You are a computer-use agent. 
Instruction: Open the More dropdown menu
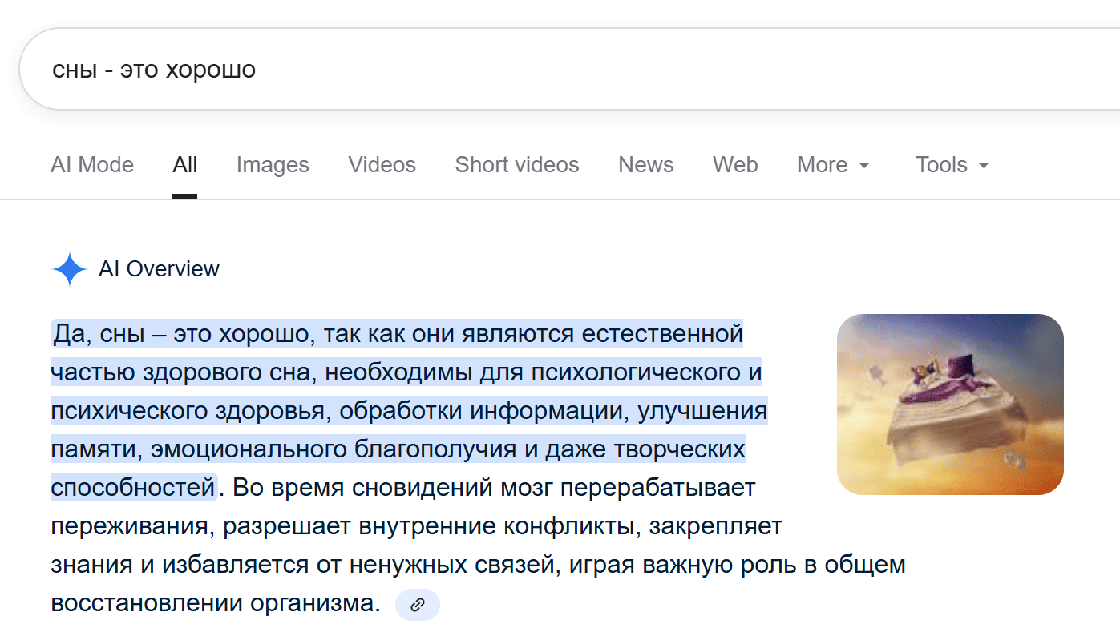click(x=833, y=165)
